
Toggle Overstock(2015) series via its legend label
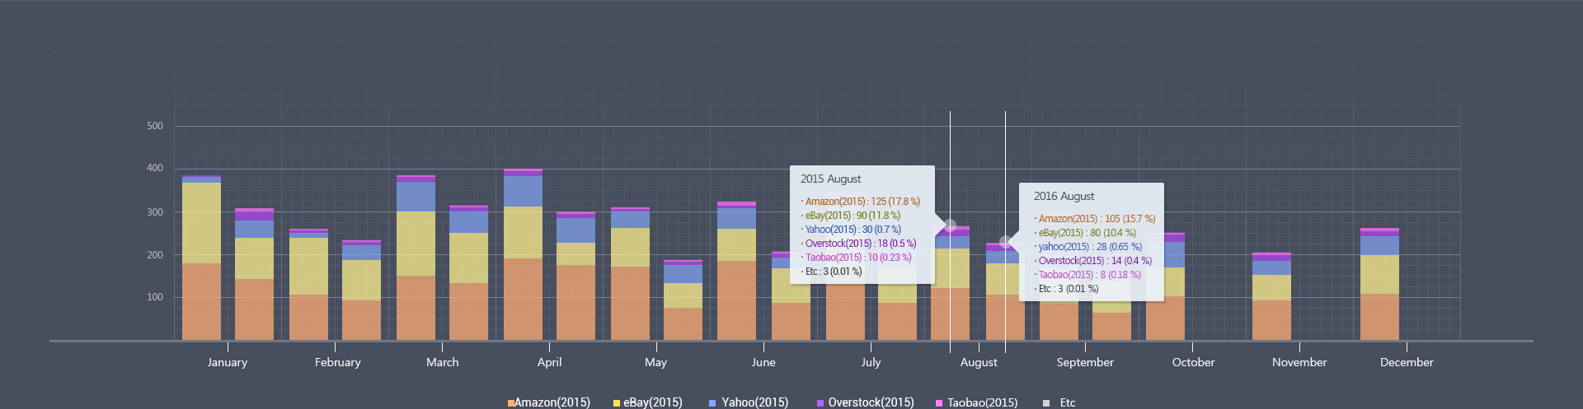(871, 402)
